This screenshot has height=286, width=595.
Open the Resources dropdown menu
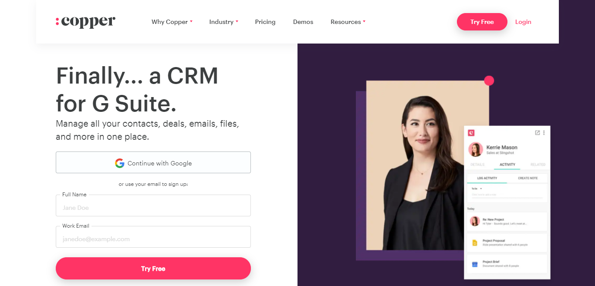coord(348,22)
